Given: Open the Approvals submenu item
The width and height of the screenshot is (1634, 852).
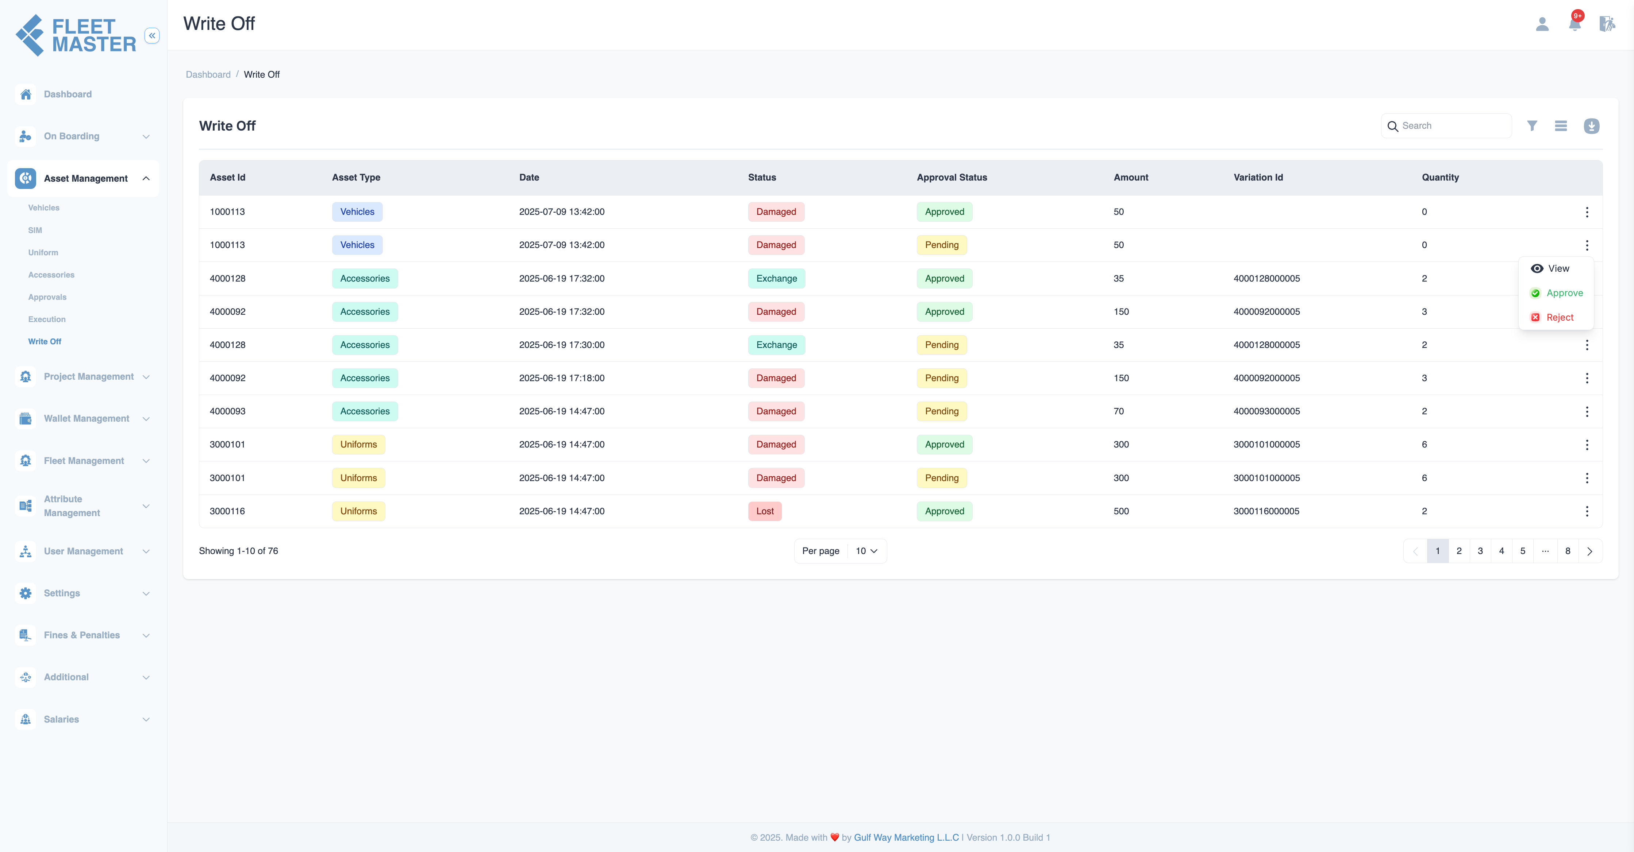Looking at the screenshot, I should click(x=47, y=297).
